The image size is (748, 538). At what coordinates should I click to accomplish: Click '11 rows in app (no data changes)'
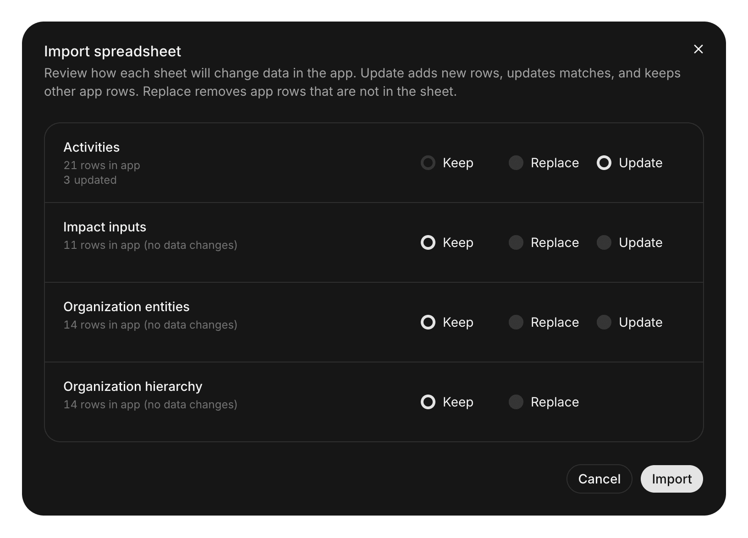150,245
